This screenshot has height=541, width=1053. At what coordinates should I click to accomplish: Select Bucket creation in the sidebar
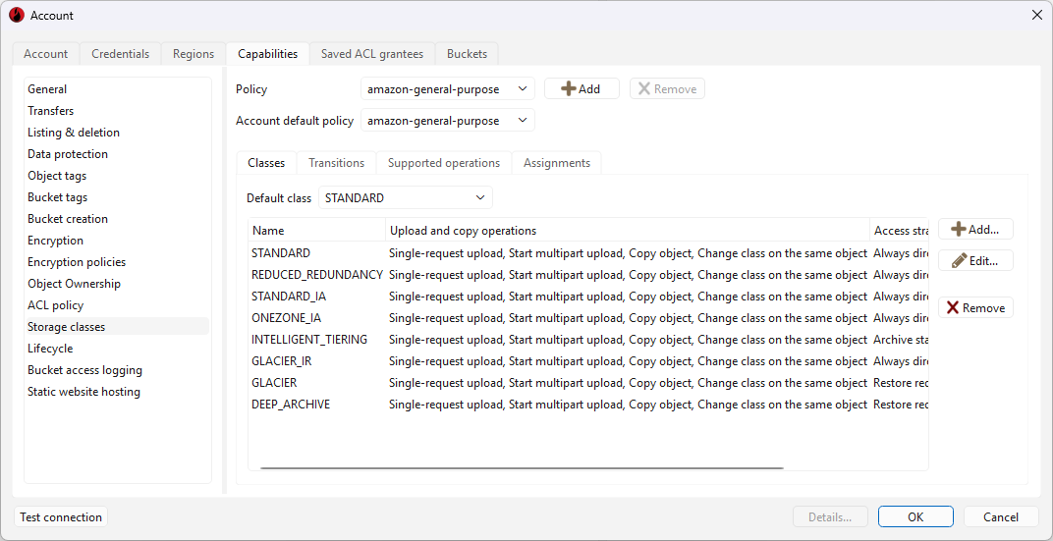tap(118, 219)
